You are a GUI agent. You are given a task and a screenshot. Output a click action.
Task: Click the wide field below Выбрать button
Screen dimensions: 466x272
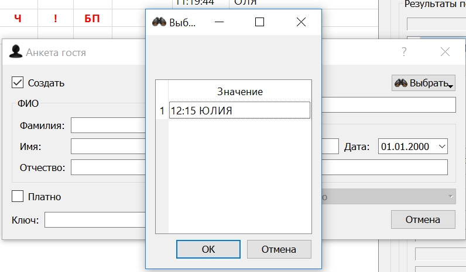(x=389, y=104)
